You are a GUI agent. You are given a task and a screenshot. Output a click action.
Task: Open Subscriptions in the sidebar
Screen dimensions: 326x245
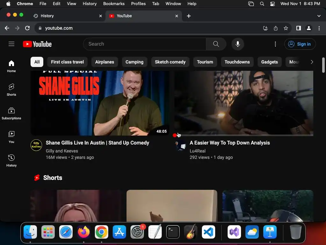(x=11, y=114)
